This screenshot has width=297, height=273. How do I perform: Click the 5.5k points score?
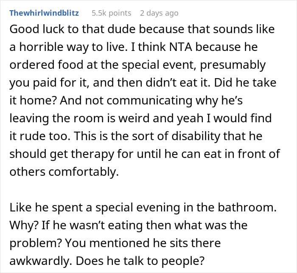pyautogui.click(x=111, y=13)
